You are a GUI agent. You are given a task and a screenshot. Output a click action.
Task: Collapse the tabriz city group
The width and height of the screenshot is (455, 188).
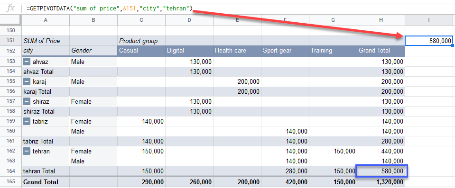point(27,121)
